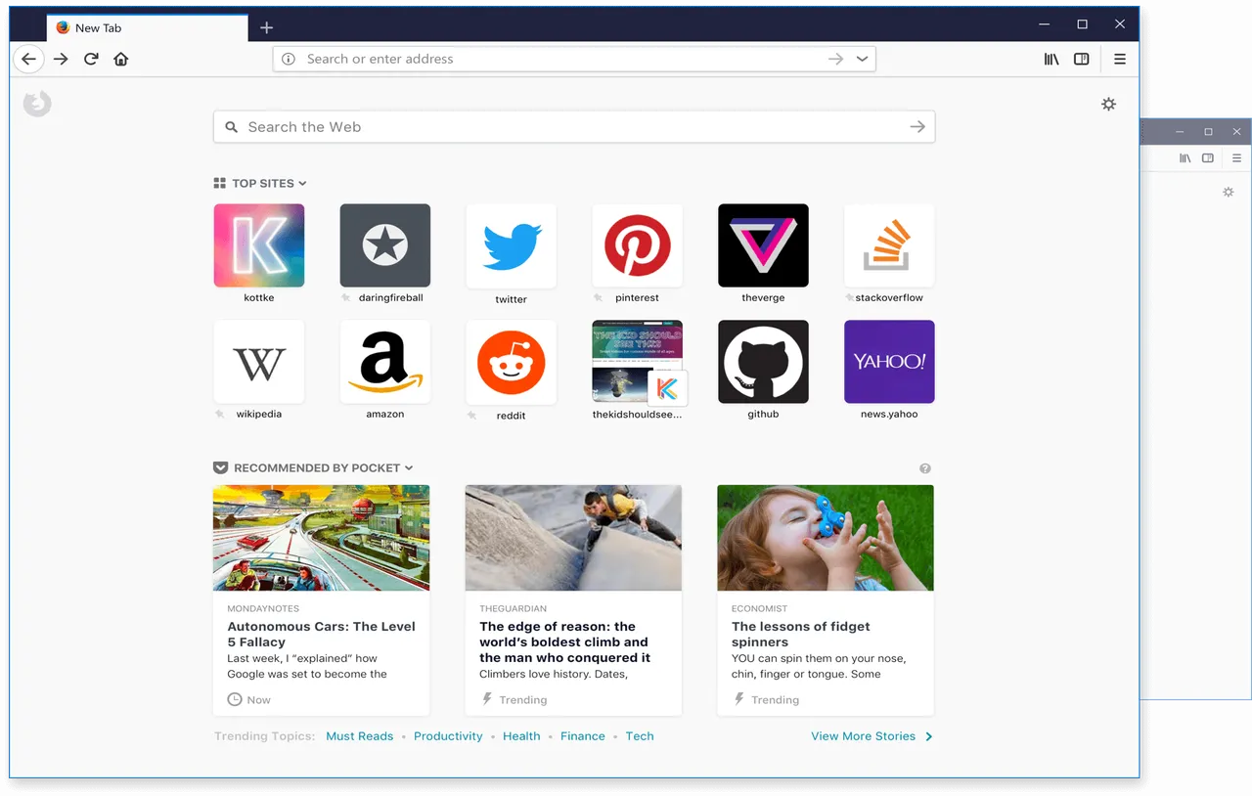Open theverge tile
This screenshot has width=1252, height=796.
[x=763, y=245]
